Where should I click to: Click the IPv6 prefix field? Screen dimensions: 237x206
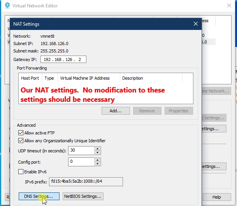(x=86, y=182)
